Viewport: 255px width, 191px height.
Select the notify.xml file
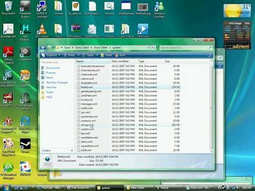tap(129, 108)
